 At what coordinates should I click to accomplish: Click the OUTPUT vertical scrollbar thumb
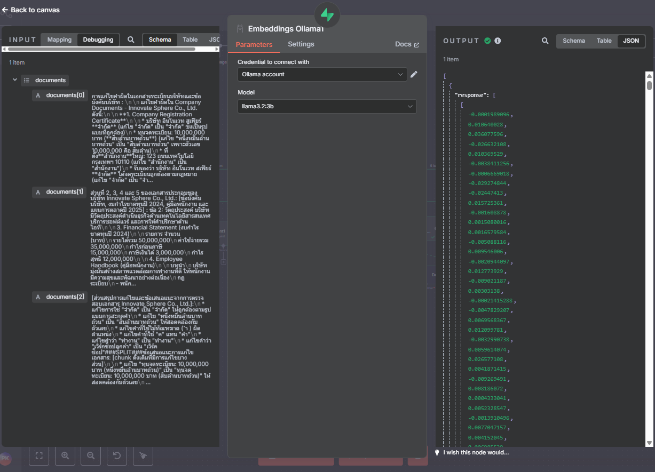click(x=649, y=85)
